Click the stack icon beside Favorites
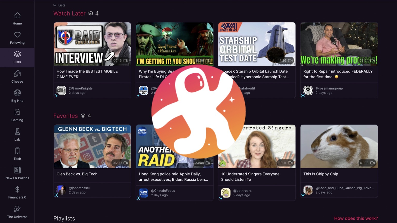Screen dimensions: 397x223 point(83,116)
